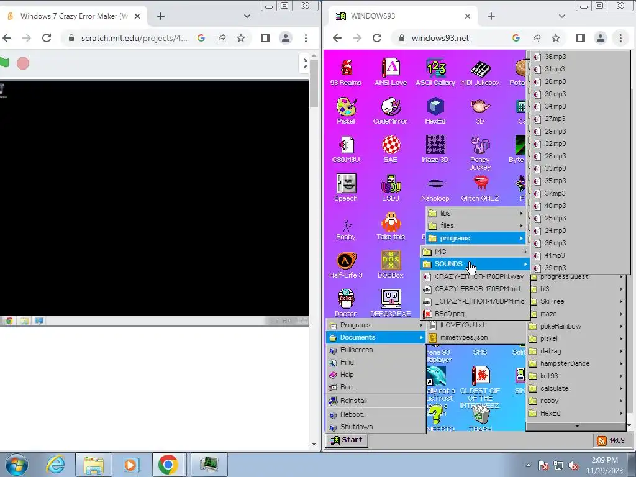Open Help from the start menu
Viewport: 636px width, 477px height.
tap(376, 375)
